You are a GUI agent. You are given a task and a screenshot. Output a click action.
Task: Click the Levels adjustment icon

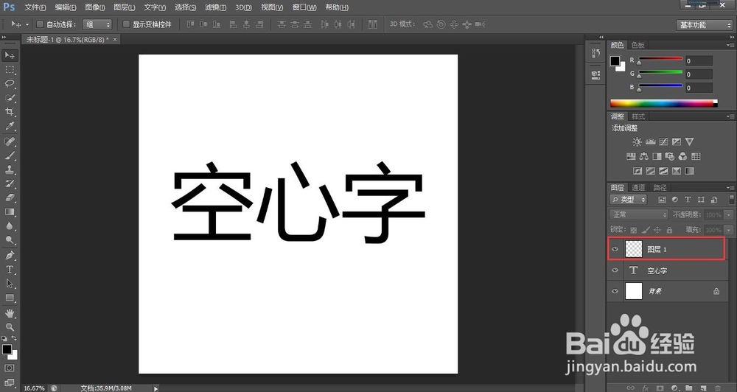point(651,141)
